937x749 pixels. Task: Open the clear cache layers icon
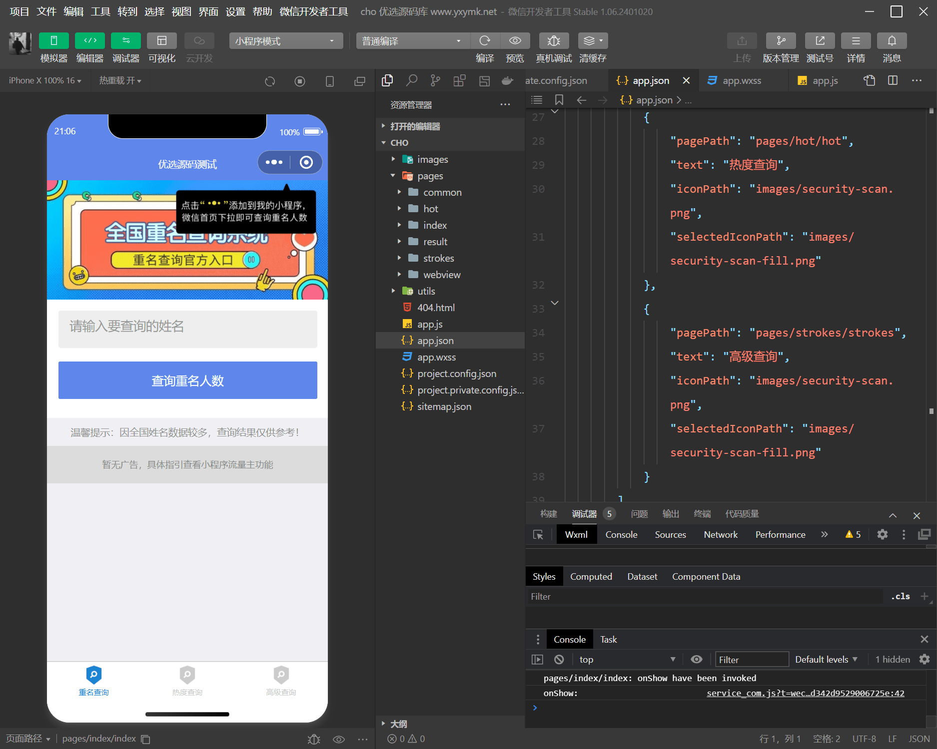593,41
